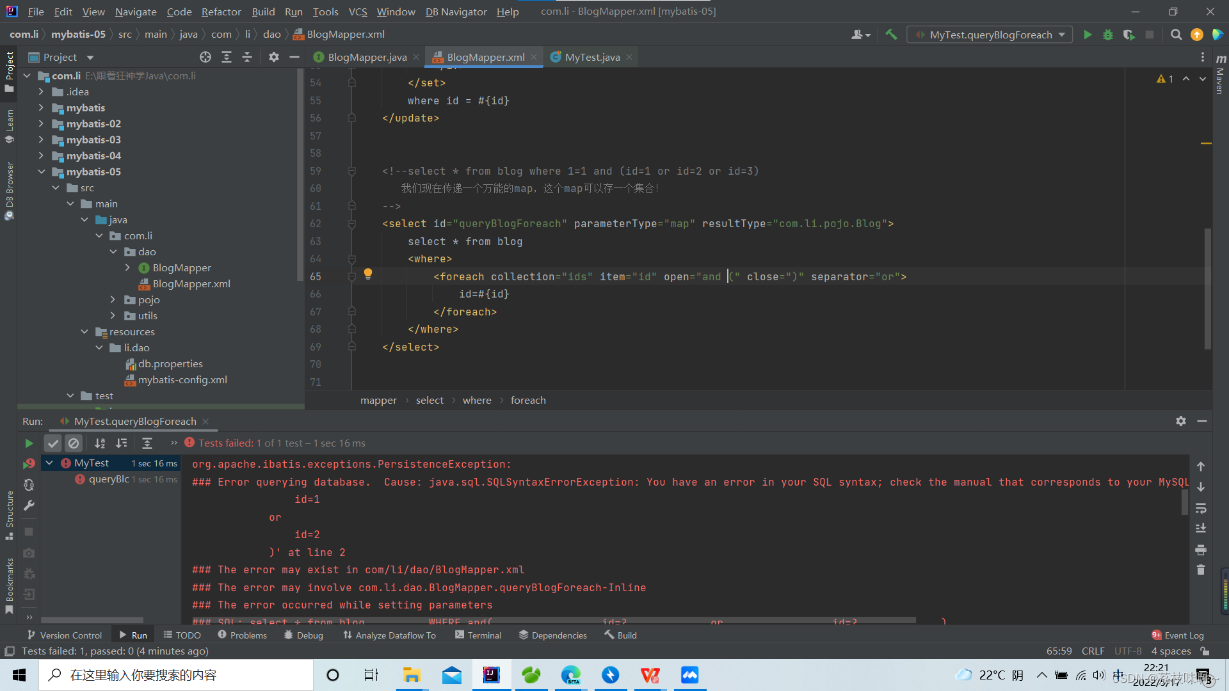The height and width of the screenshot is (691, 1229).
Task: Toggle Show Ignored tests button
Action: click(x=74, y=443)
